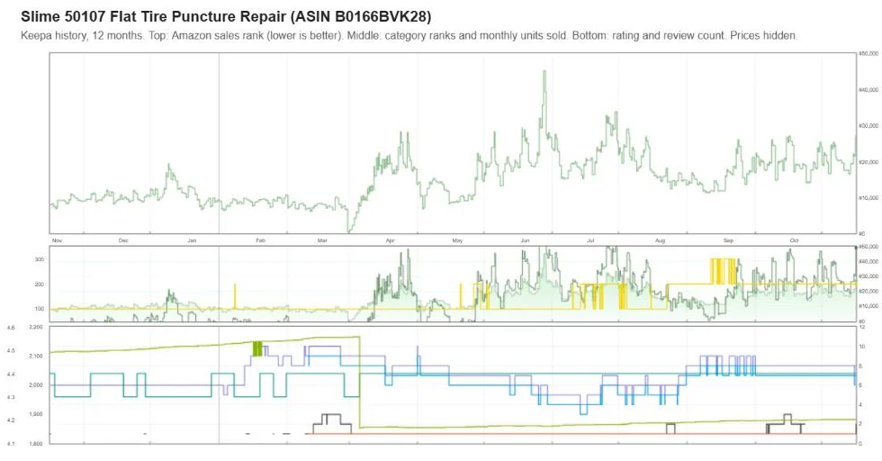
Task: Click the 2,000 review count axis label
Action: (x=35, y=385)
